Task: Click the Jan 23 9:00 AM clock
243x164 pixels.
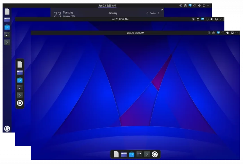Action: (135, 33)
